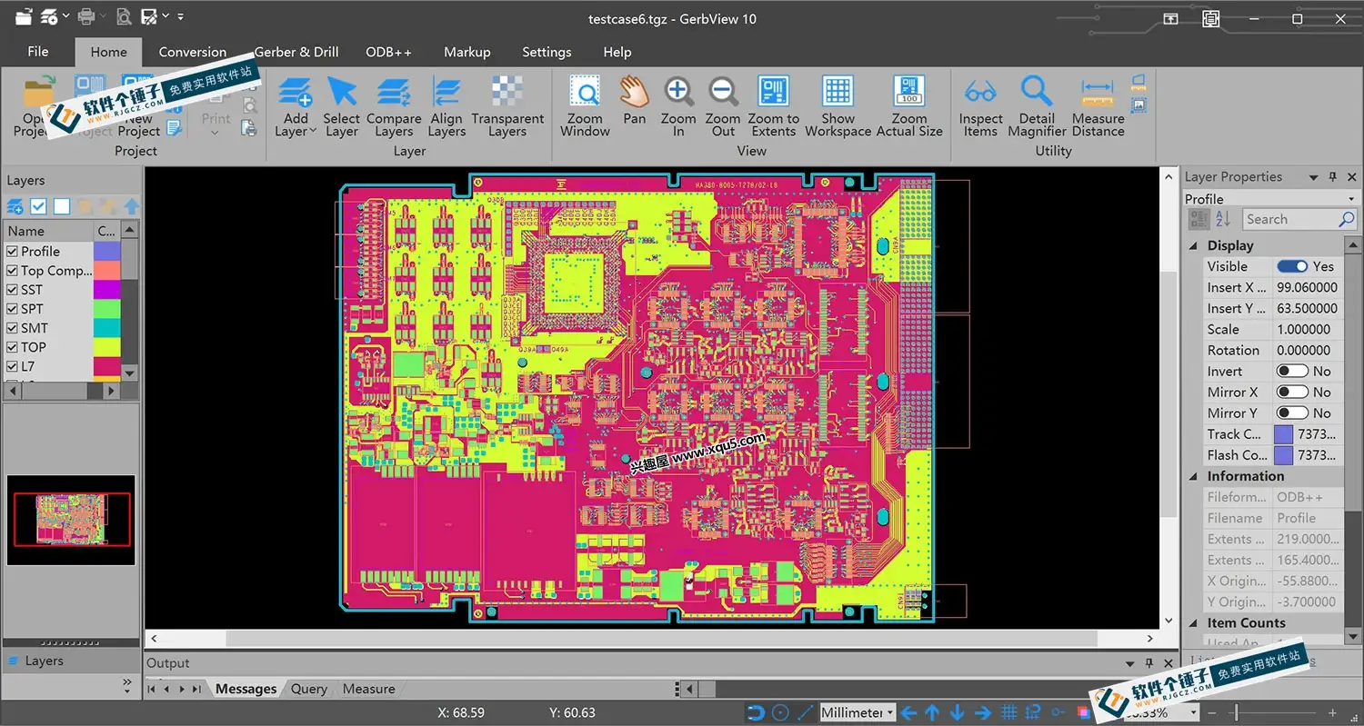Enable the Invert toggle
1364x726 pixels.
pos(1292,372)
